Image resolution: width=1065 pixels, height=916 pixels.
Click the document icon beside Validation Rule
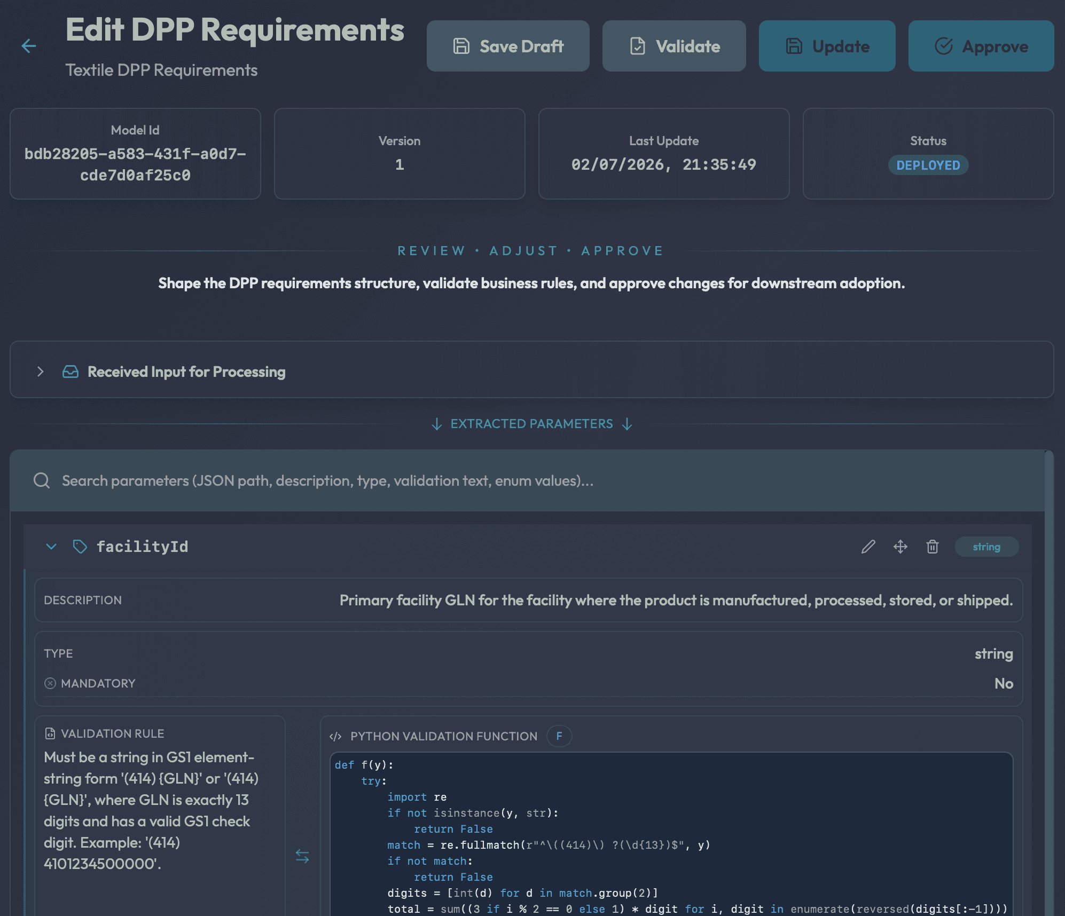coord(50,733)
